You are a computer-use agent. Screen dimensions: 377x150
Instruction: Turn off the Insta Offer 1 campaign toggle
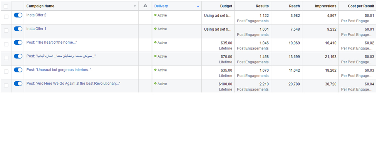click(x=18, y=29)
